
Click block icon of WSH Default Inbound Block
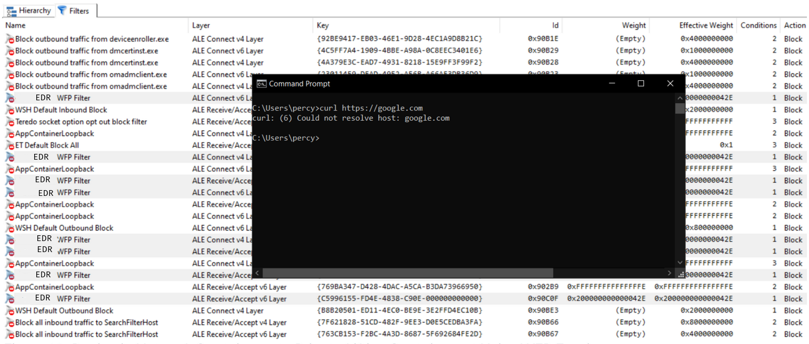point(10,110)
